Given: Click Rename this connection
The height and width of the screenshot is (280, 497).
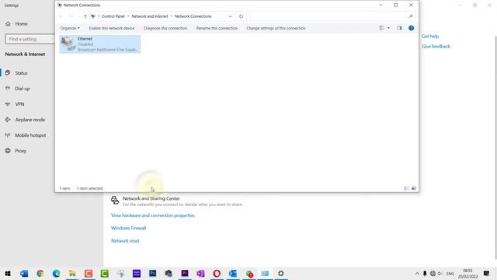Looking at the screenshot, I should (x=217, y=28).
